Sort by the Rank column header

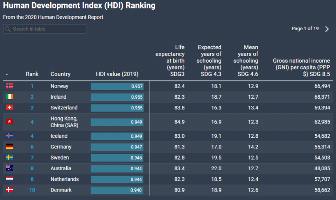[32, 74]
